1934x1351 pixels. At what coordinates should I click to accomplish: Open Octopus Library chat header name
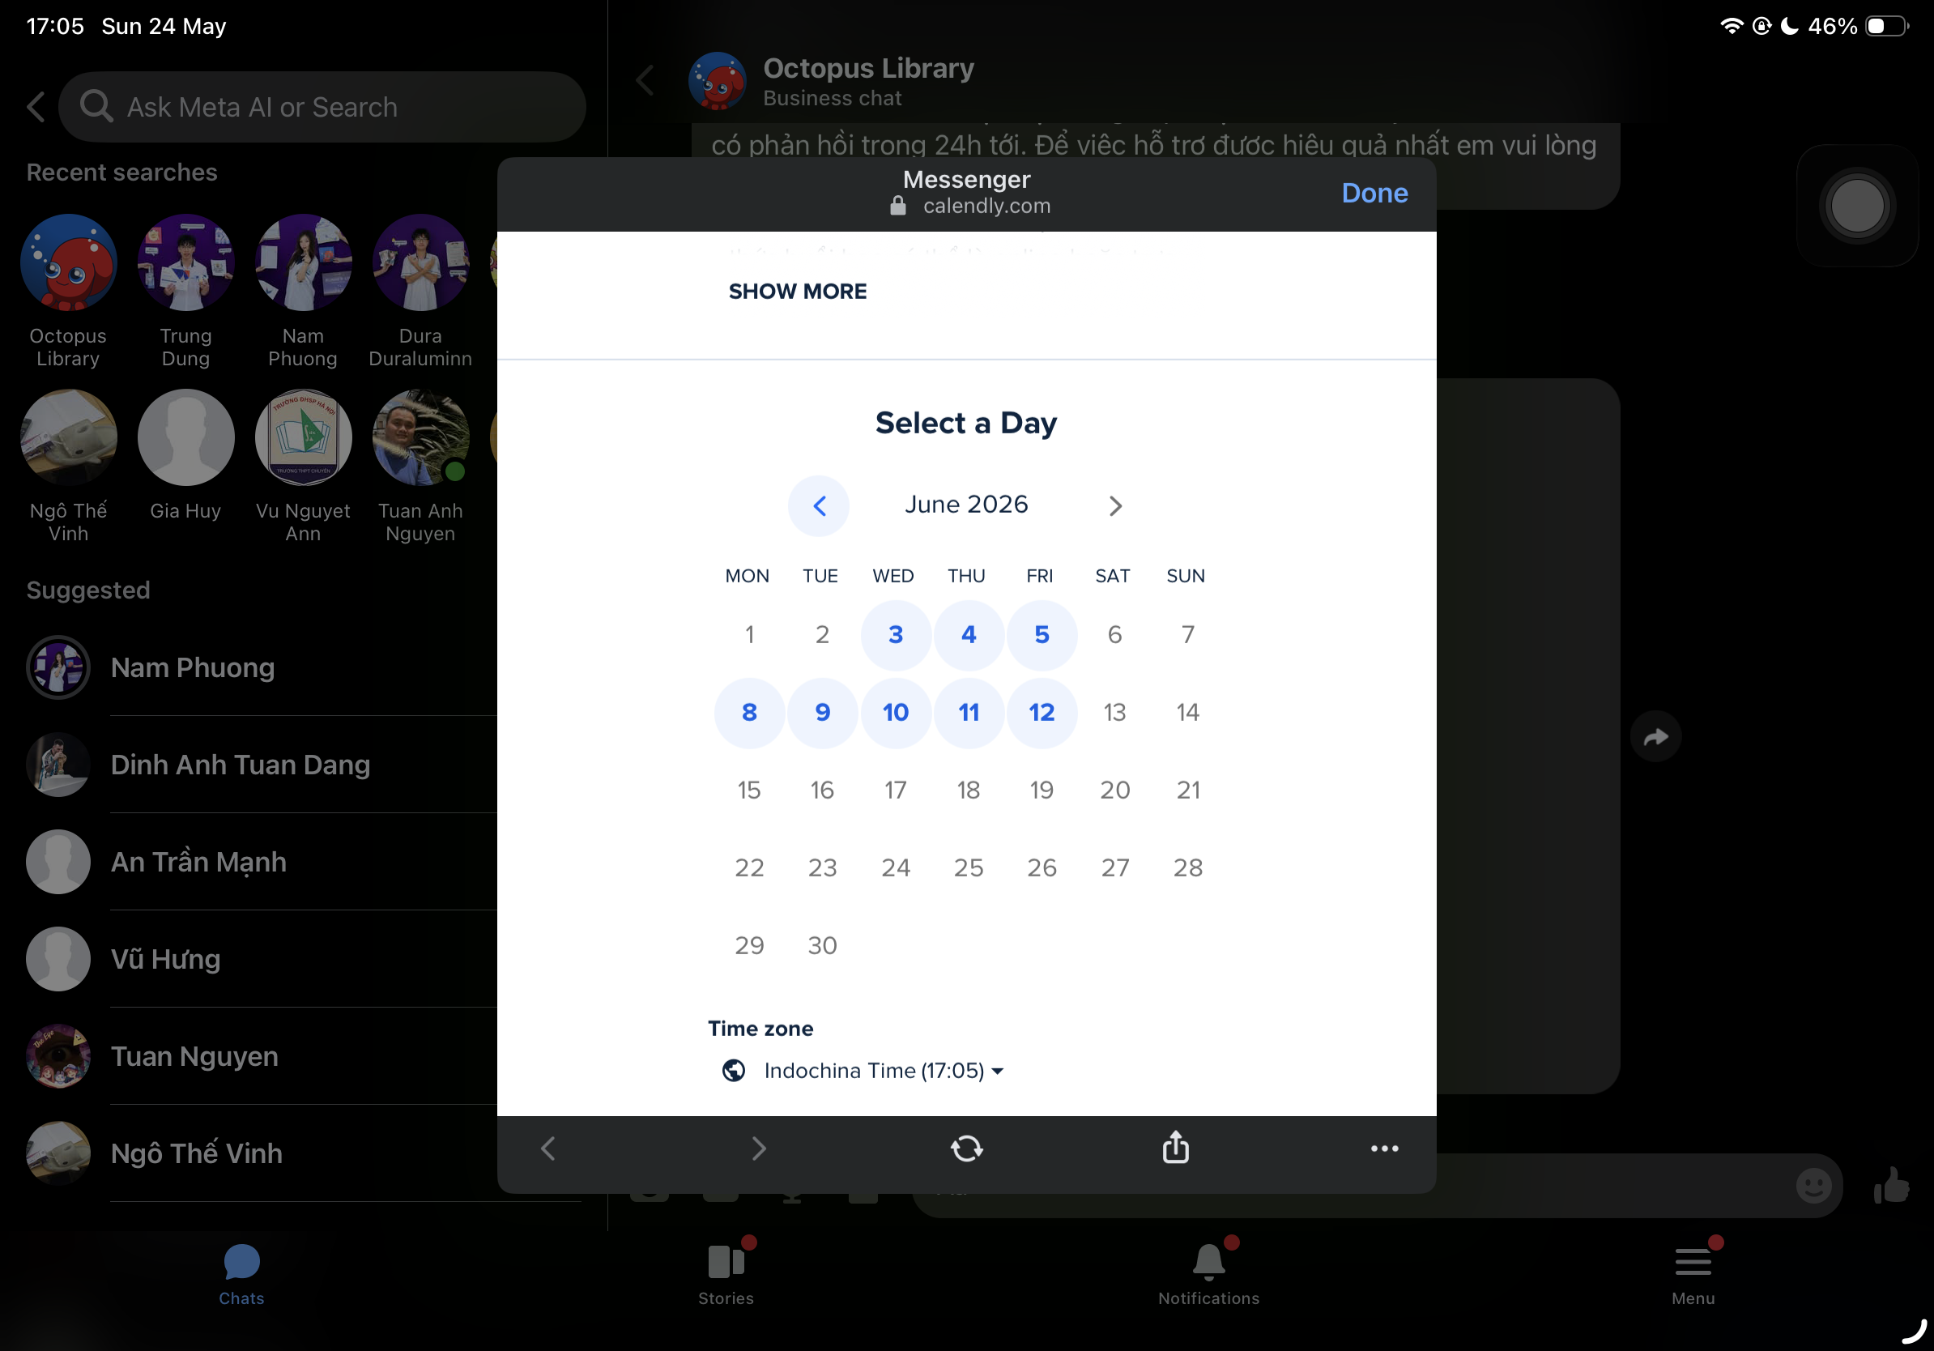(x=868, y=68)
